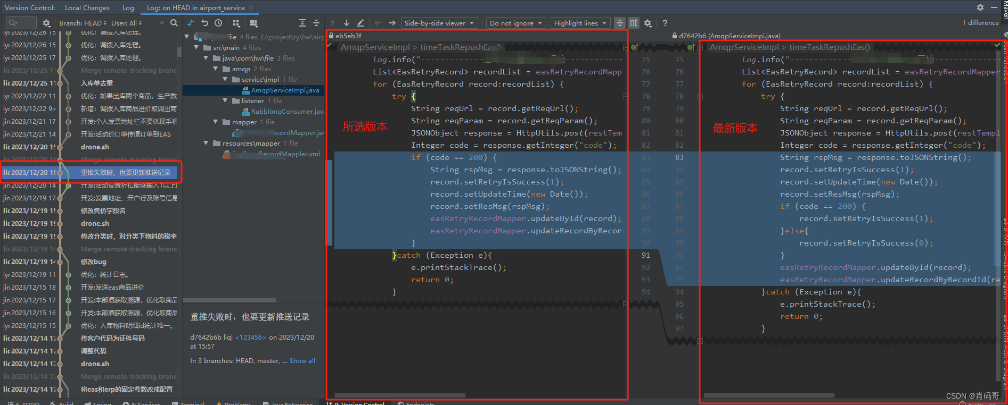Viewport: 1008px width, 405px height.
Task: Open the Group By options icon
Action: pyautogui.click(x=236, y=23)
